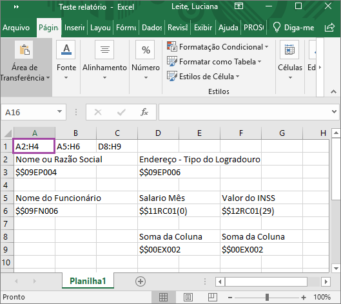
Task: Select the Planilha1 sheet tab
Action: point(88,281)
